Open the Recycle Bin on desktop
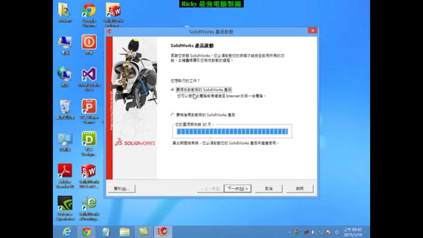Viewport: 423px width, 238px height. click(65, 109)
